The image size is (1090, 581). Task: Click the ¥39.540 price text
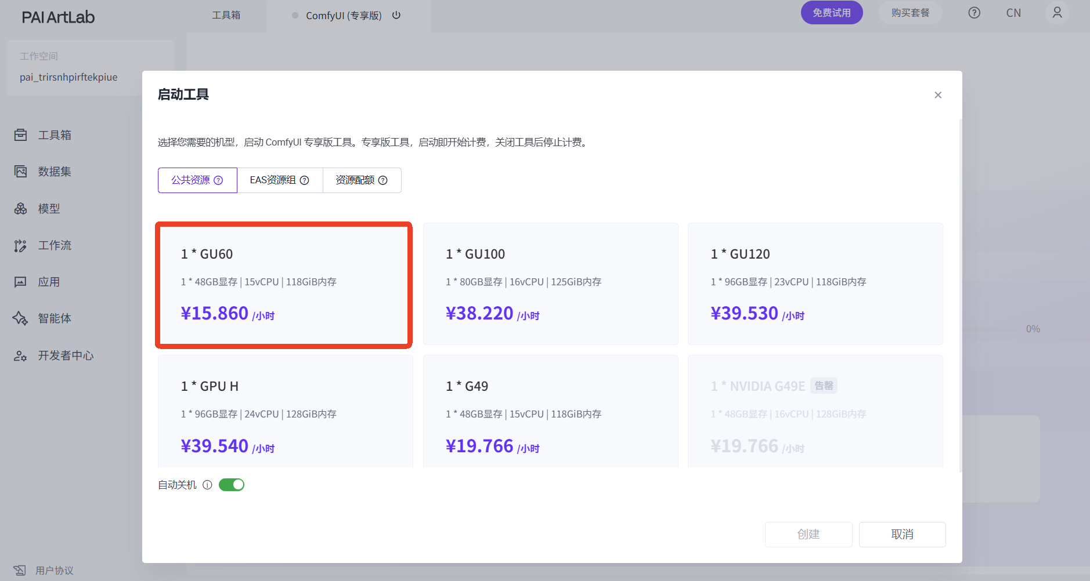tap(215, 446)
